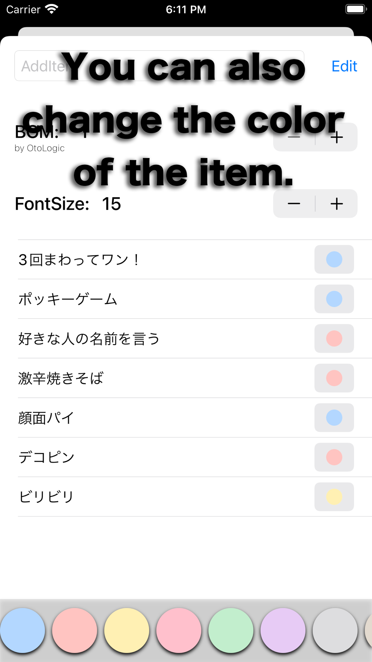Open color button for 3回まわってワン！
372x662 pixels.
[x=334, y=260]
